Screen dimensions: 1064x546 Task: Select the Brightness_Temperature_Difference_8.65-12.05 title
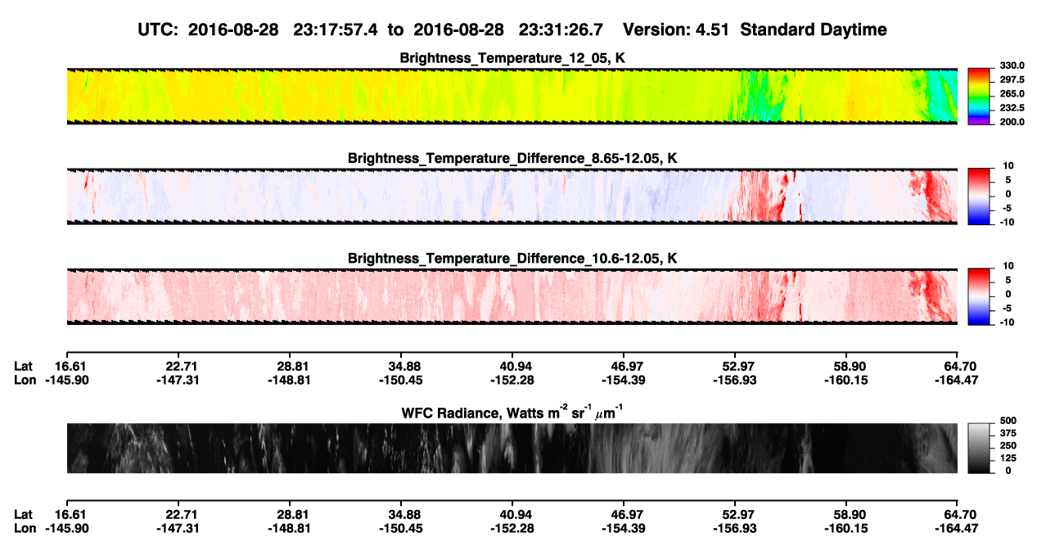coord(512,158)
